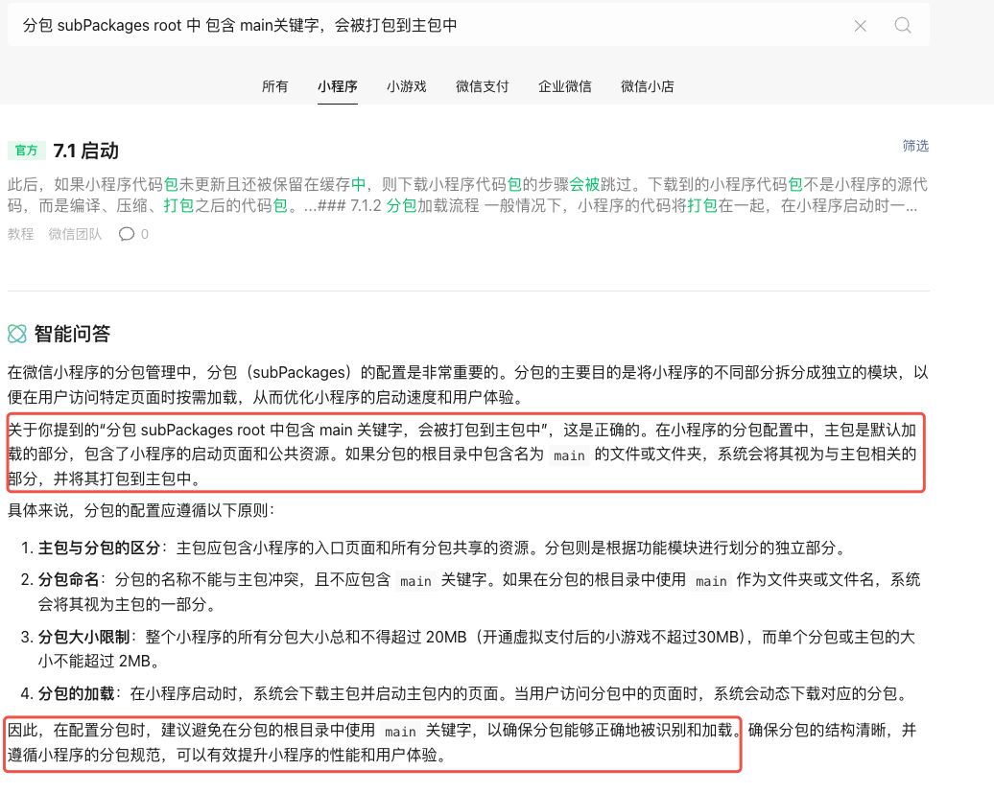Click the bold text 主包与分包的区分
The image size is (994, 793).
click(x=99, y=548)
